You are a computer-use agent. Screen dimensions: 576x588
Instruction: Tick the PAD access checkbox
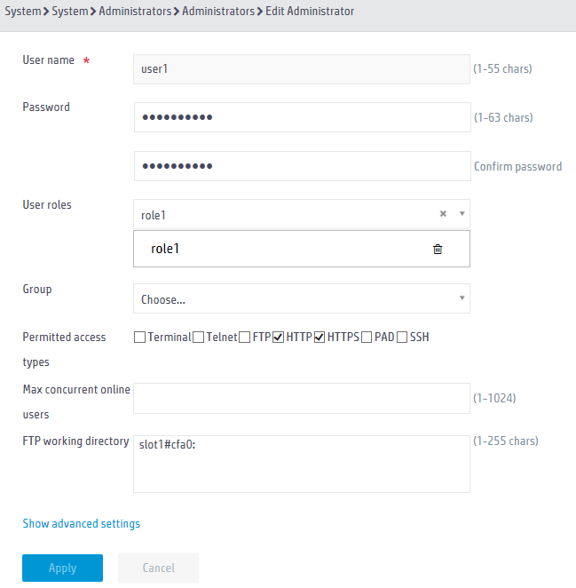[367, 338]
